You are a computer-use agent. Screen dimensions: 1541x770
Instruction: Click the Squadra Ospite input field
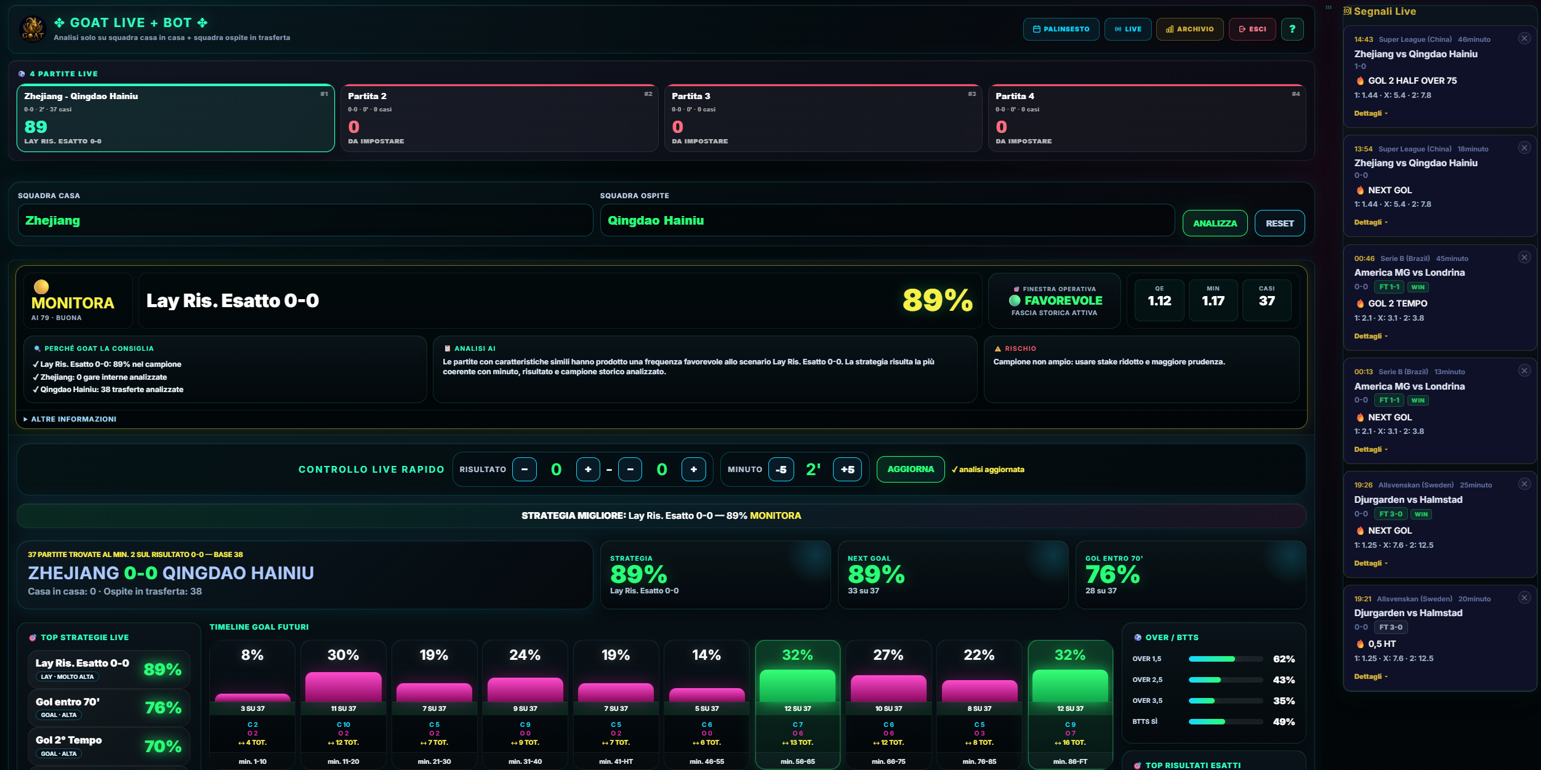pyautogui.click(x=887, y=220)
